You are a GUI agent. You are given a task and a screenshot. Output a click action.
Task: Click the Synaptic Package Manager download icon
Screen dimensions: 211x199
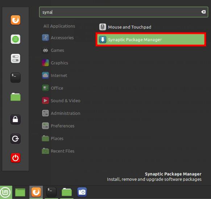(103, 40)
